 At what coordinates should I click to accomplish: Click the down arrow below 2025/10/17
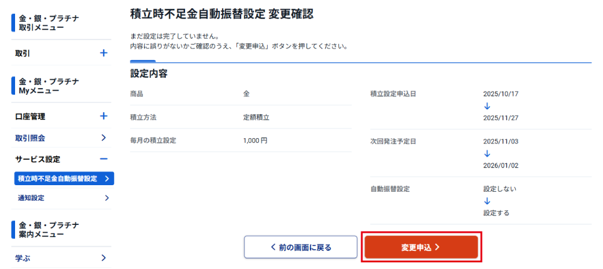point(487,106)
